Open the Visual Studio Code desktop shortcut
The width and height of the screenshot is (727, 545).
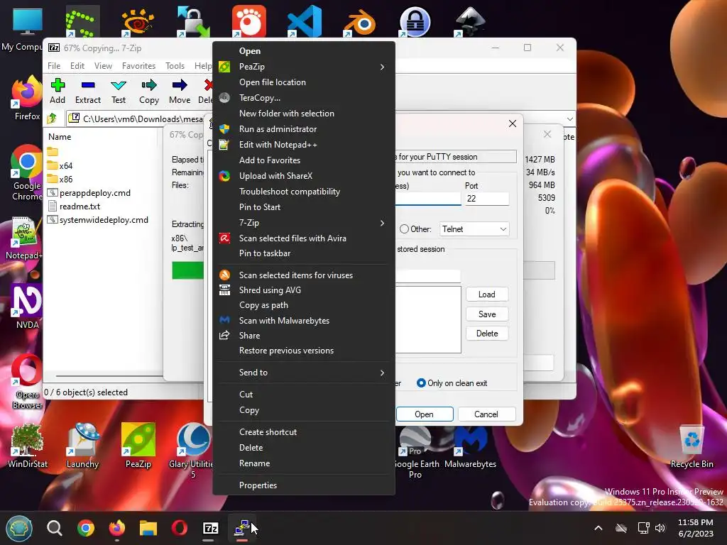point(305,21)
